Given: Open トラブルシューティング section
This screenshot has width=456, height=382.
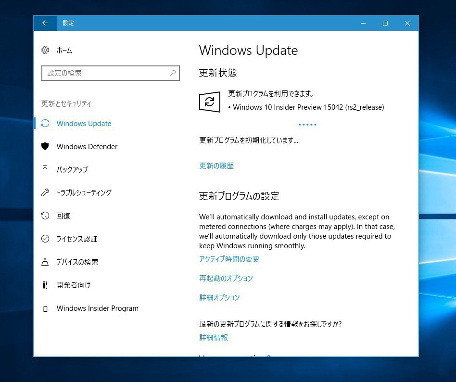Looking at the screenshot, I should 84,192.
